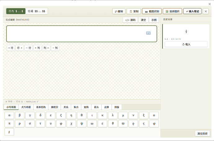Open the 选择图片 image picker

pos(172,11)
